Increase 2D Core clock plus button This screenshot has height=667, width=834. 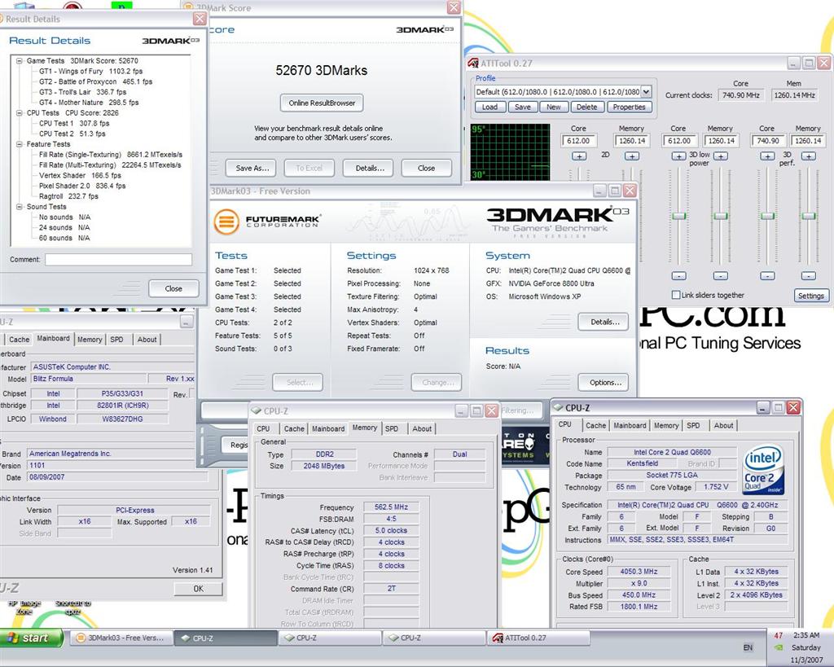tap(579, 156)
